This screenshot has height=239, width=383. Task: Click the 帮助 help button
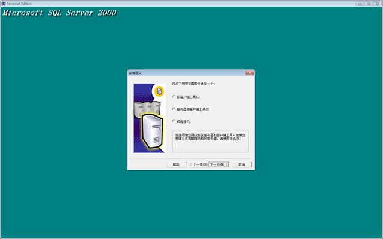(x=176, y=164)
